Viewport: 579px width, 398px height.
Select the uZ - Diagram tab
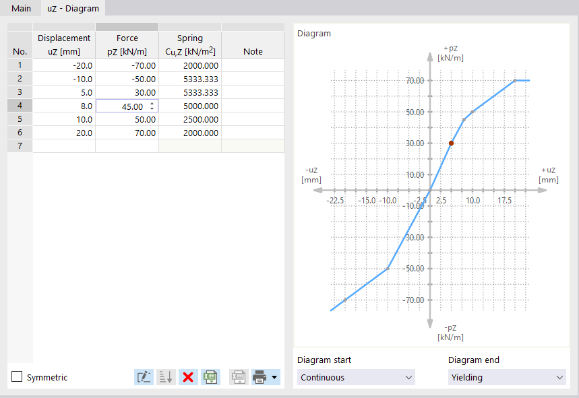(x=73, y=8)
